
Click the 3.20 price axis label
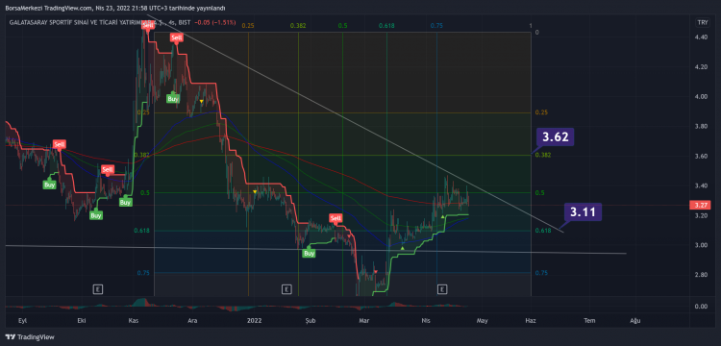(x=701, y=215)
